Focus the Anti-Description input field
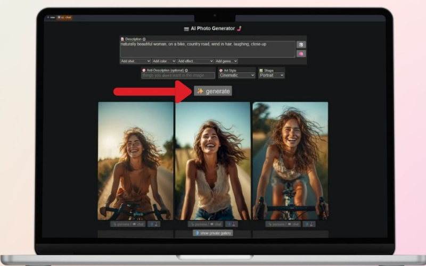Viewport: 426px width, 266px height. pos(178,76)
